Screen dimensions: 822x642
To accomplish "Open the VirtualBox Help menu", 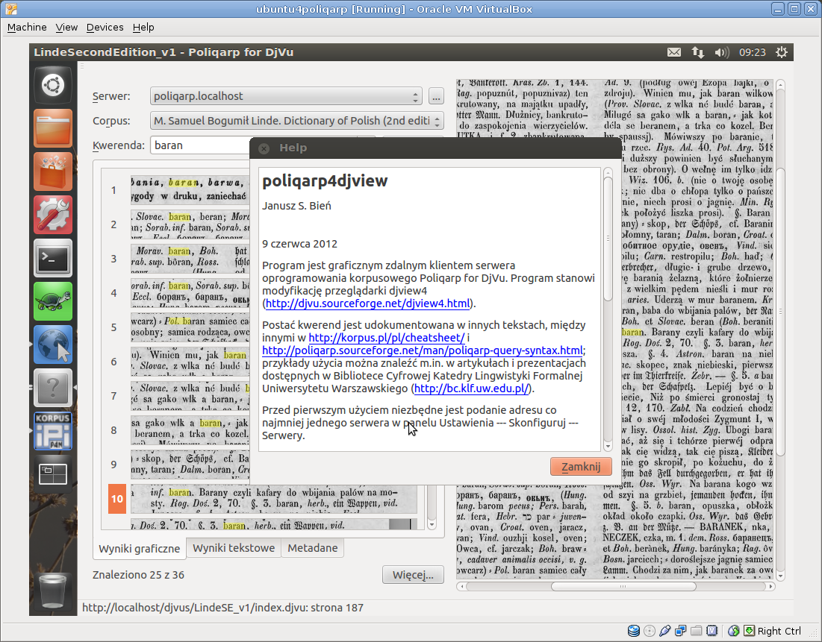I will point(143,28).
